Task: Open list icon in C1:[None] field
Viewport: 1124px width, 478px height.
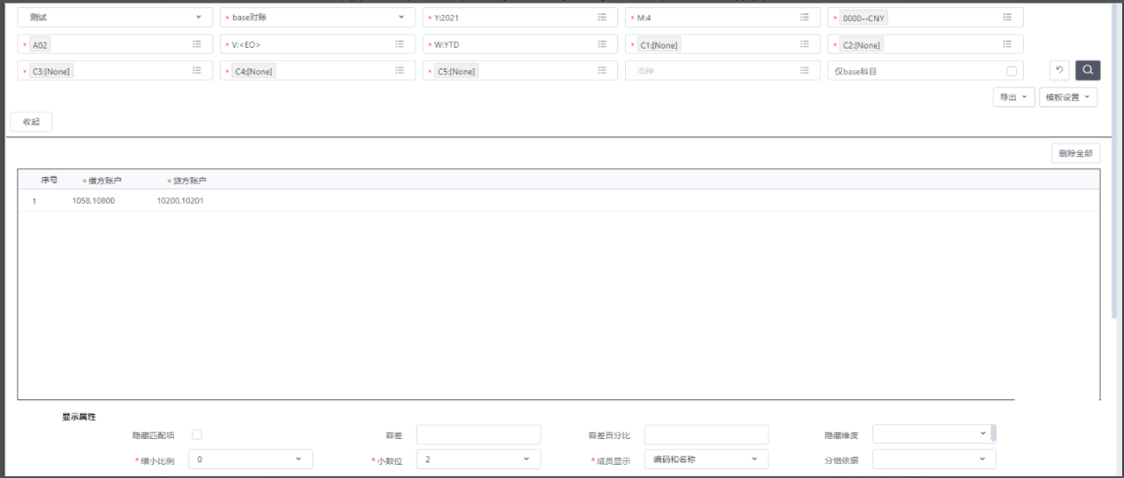Action: [x=805, y=44]
